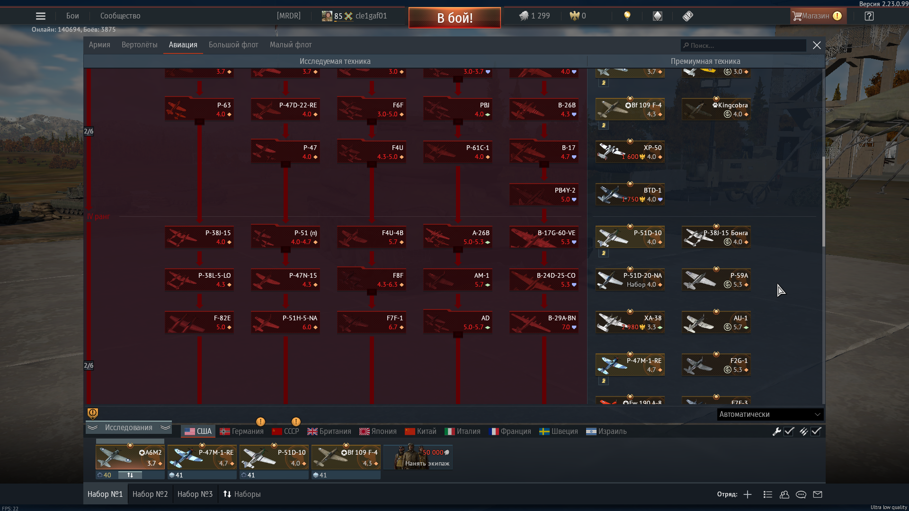Select premium XP-50 aircraft
The image size is (909, 511).
pos(630,152)
